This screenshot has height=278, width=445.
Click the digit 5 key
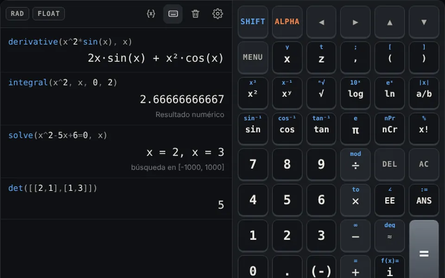[x=287, y=200]
